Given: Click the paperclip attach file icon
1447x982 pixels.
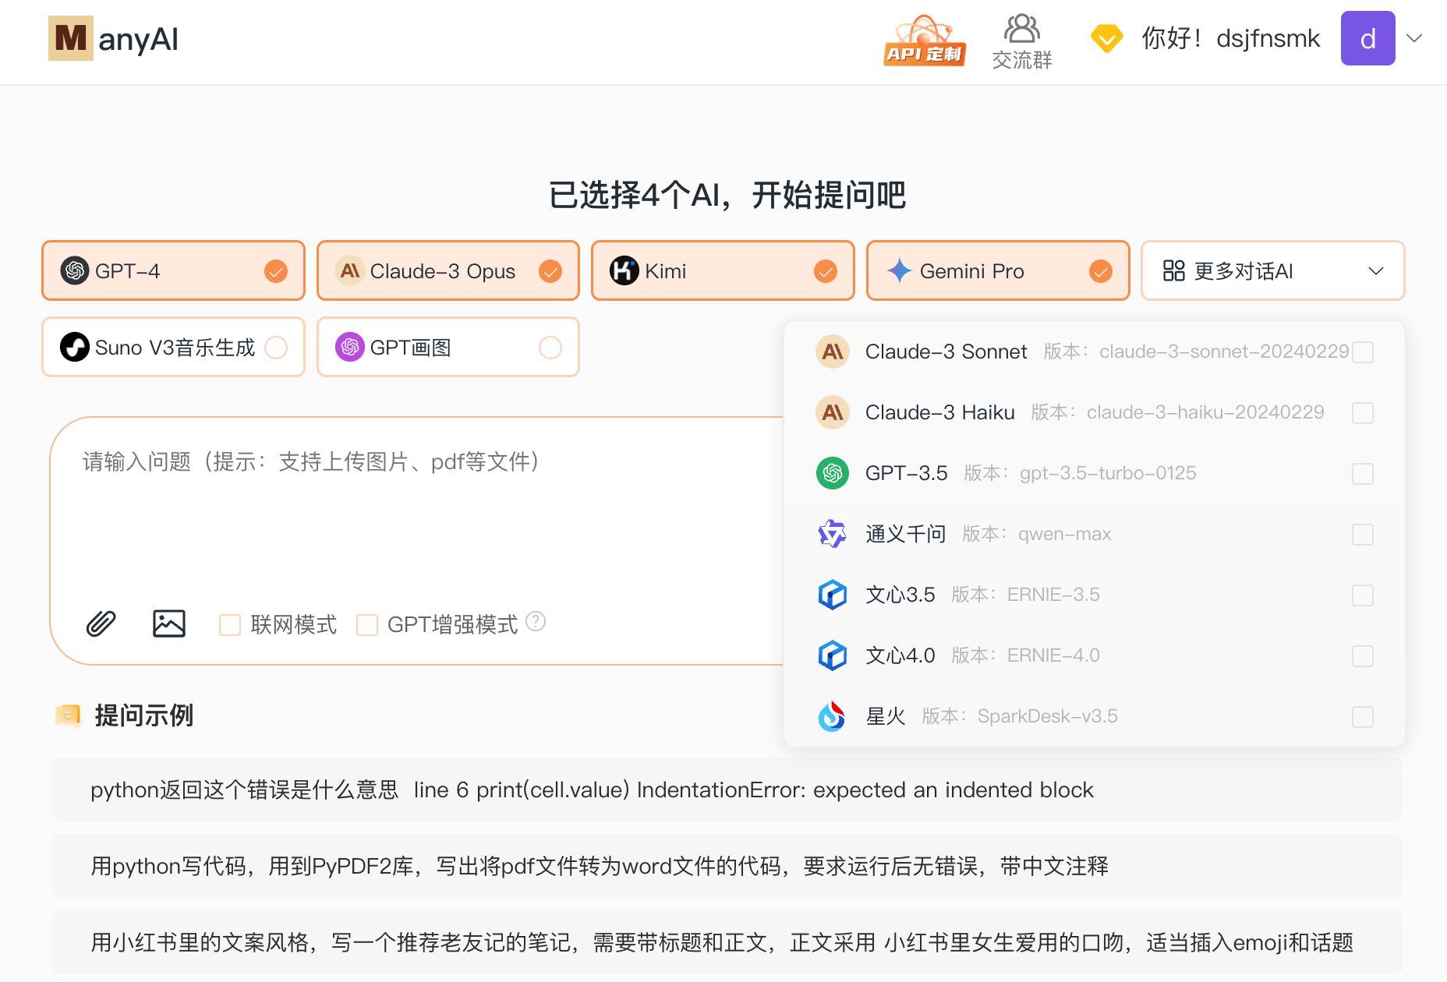Looking at the screenshot, I should (x=101, y=623).
